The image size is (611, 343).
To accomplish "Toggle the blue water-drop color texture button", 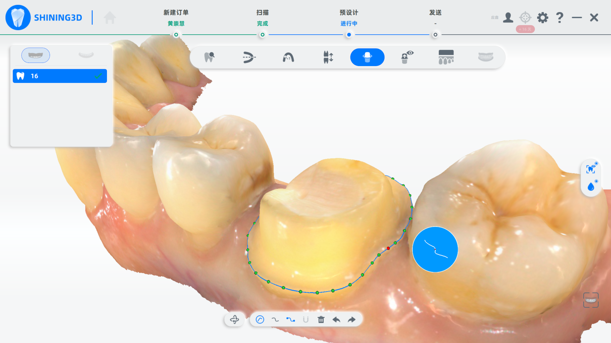I will pos(591,187).
